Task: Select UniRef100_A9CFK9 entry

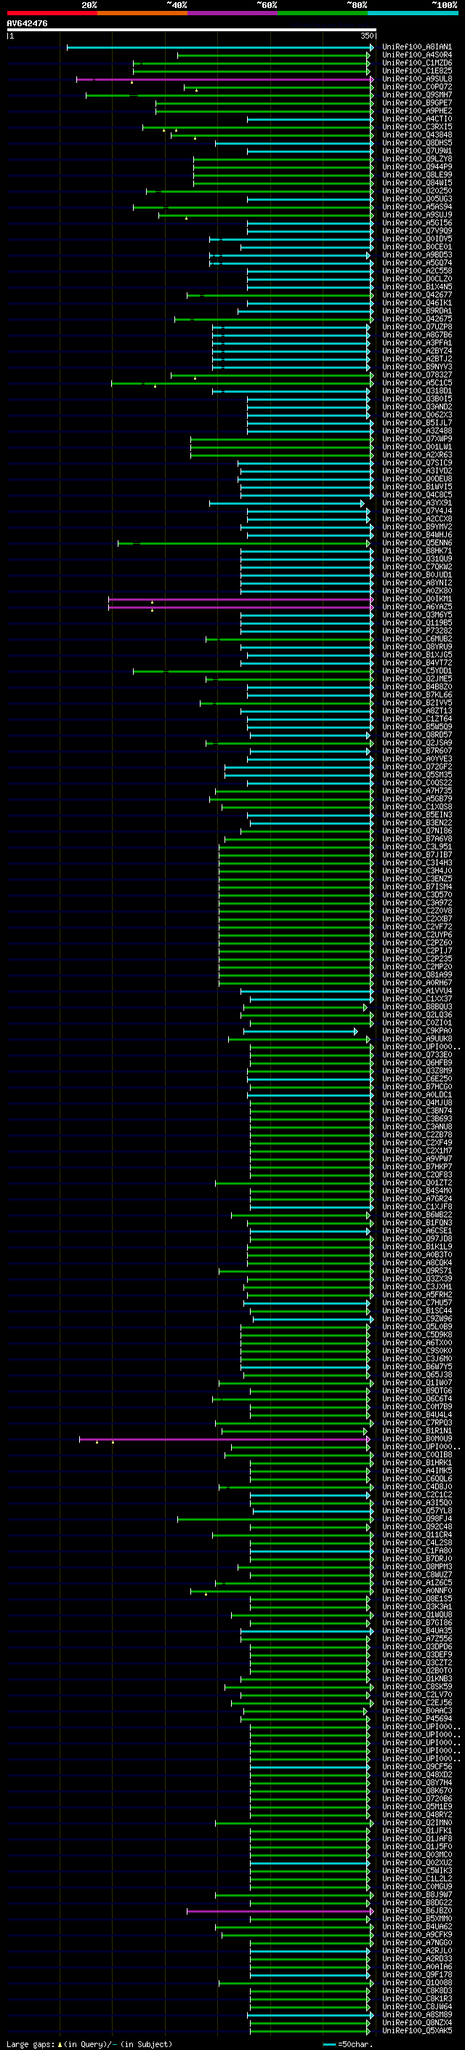Action: tap(416, 1934)
